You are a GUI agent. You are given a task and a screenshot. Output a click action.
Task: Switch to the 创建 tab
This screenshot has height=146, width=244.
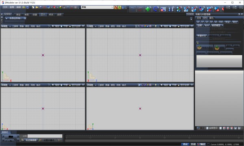[x=35, y=15]
